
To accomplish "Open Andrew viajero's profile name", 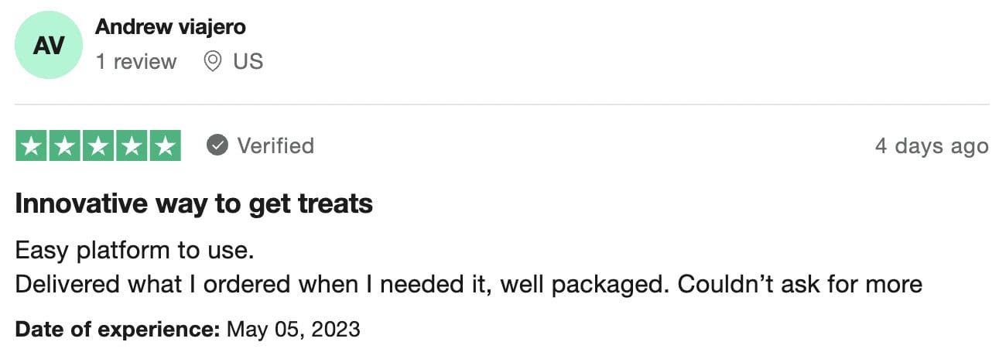I will pyautogui.click(x=170, y=27).
